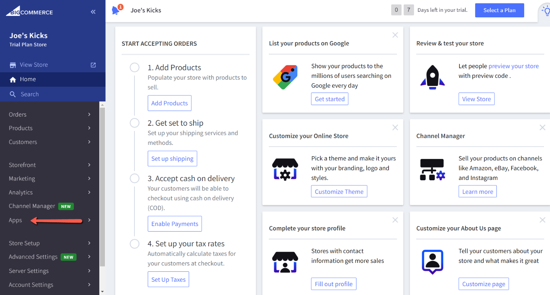Viewport: 550px width, 295px height.
Task: Click the Set Up Taxes button
Action: tap(168, 280)
